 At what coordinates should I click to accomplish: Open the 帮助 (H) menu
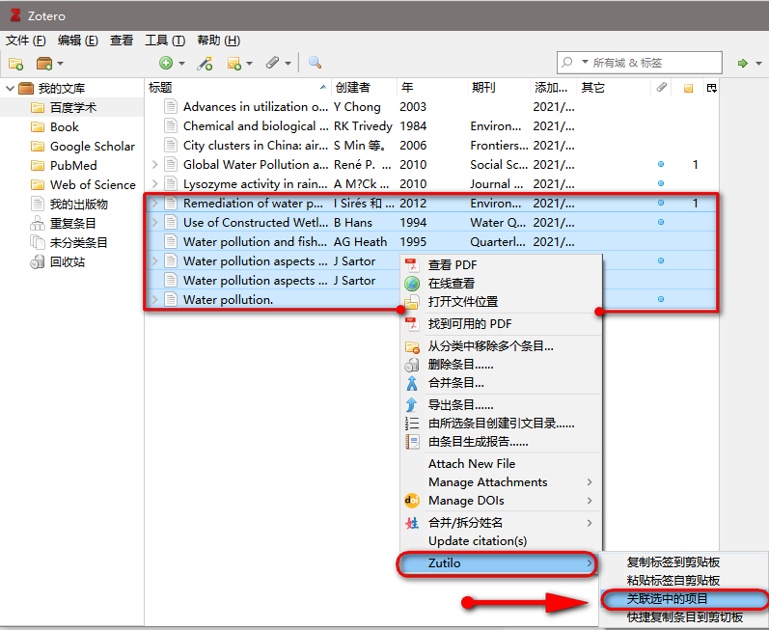pyautogui.click(x=218, y=41)
